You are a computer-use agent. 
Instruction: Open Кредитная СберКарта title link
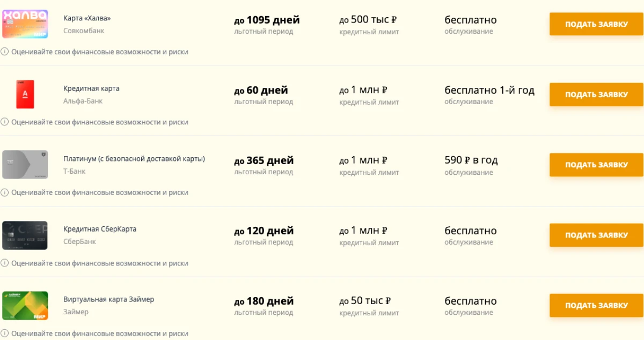(x=100, y=229)
